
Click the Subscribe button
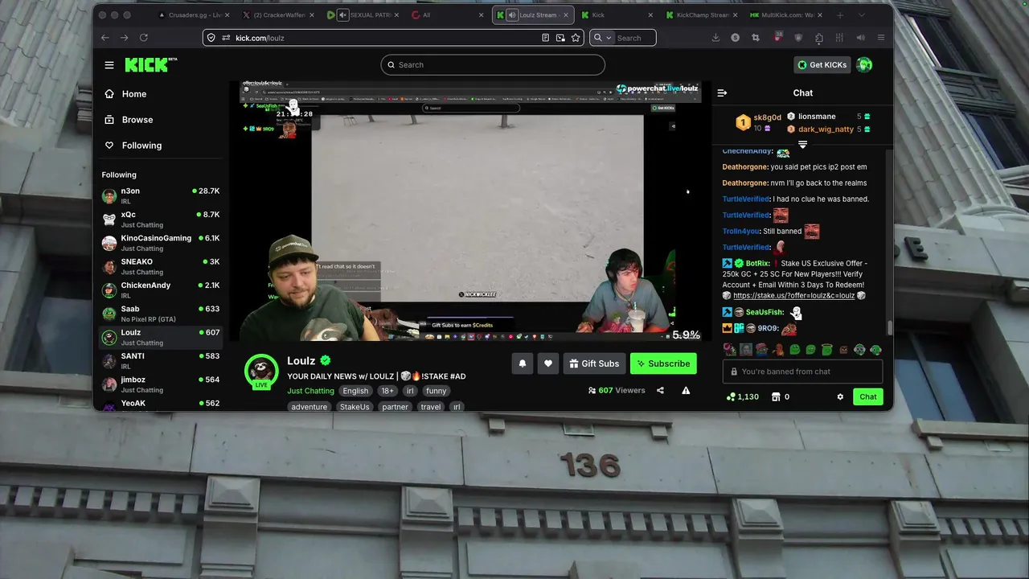663,363
